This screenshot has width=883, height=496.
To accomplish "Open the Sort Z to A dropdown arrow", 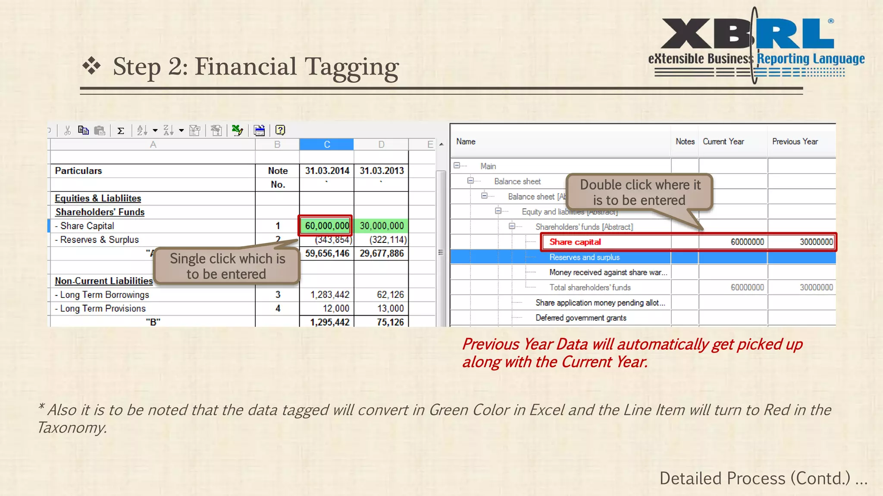I will tap(182, 130).
